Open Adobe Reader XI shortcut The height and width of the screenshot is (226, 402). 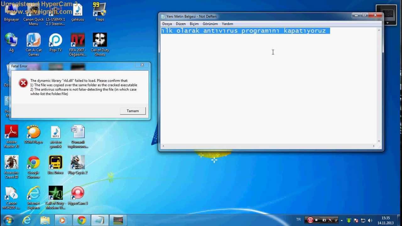click(x=11, y=137)
